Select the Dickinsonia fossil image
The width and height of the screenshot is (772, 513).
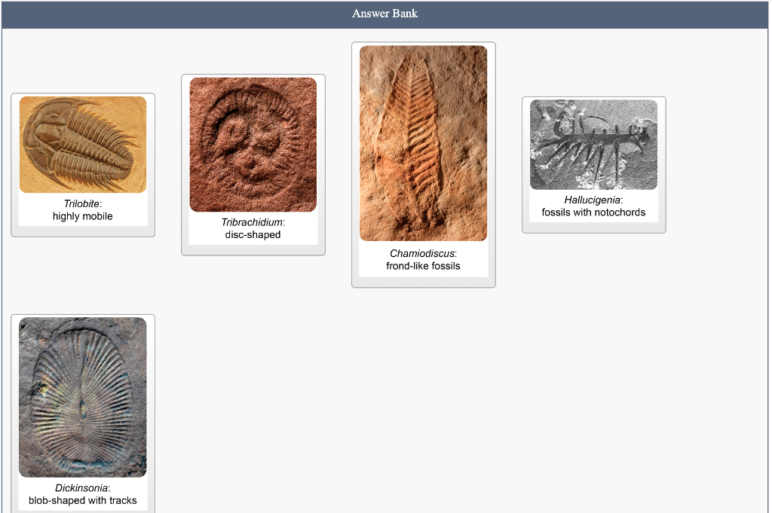coord(83,398)
